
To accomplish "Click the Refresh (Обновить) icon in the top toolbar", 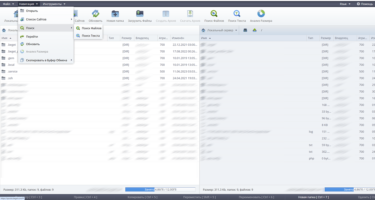I will point(96,14).
